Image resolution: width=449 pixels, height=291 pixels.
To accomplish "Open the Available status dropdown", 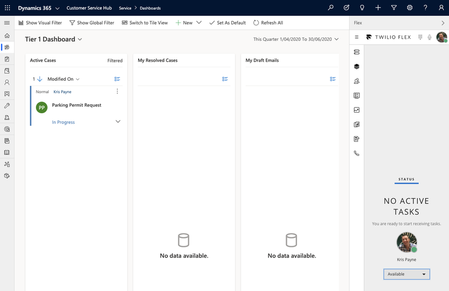I will (x=407, y=274).
